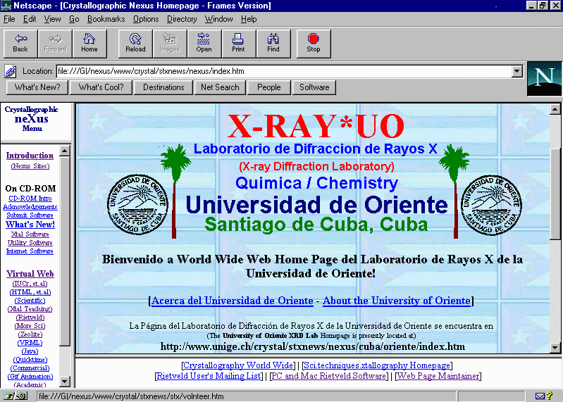The width and height of the screenshot is (563, 402).
Task: Click the Destinations directory button
Action: point(163,87)
